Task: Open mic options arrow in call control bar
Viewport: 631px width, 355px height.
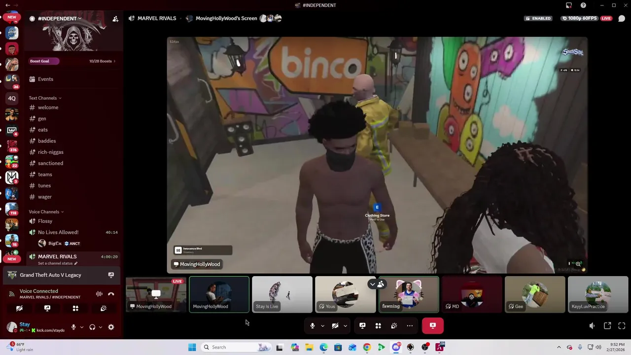Action: tap(322, 325)
